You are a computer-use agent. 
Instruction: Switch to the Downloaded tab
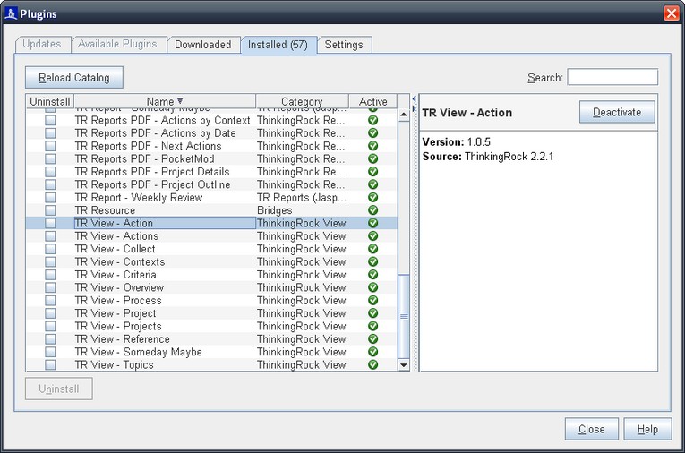point(202,45)
